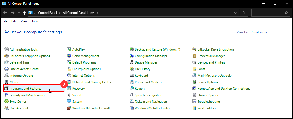Open the BitLocker Drive Encryption icon

click(x=194, y=49)
